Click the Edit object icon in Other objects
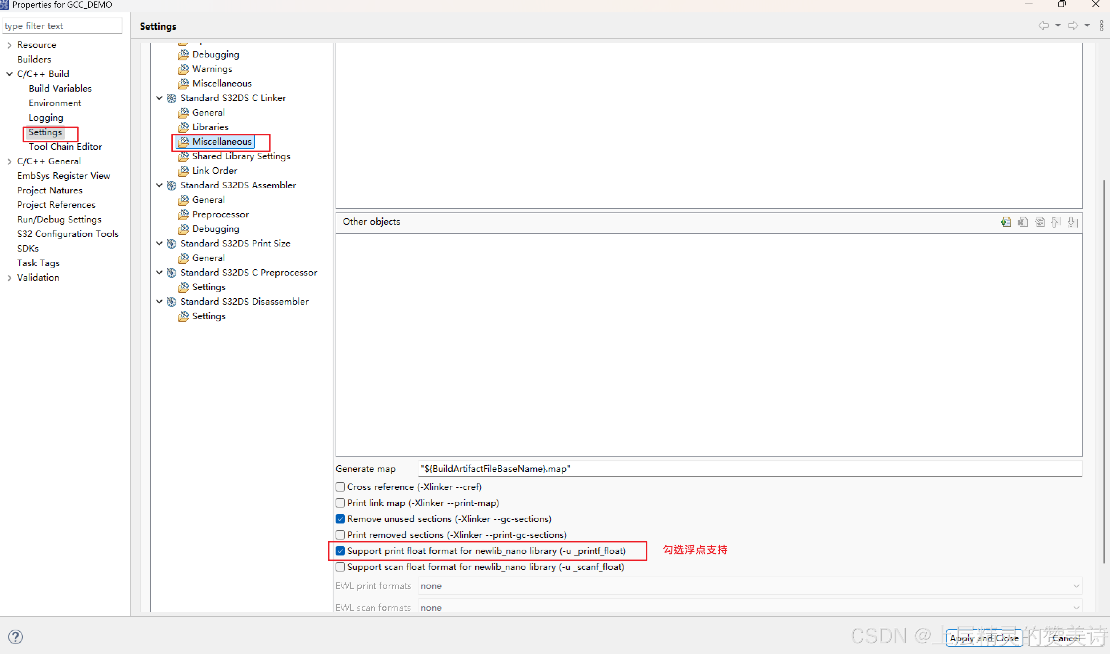The image size is (1110, 654). (x=1040, y=222)
